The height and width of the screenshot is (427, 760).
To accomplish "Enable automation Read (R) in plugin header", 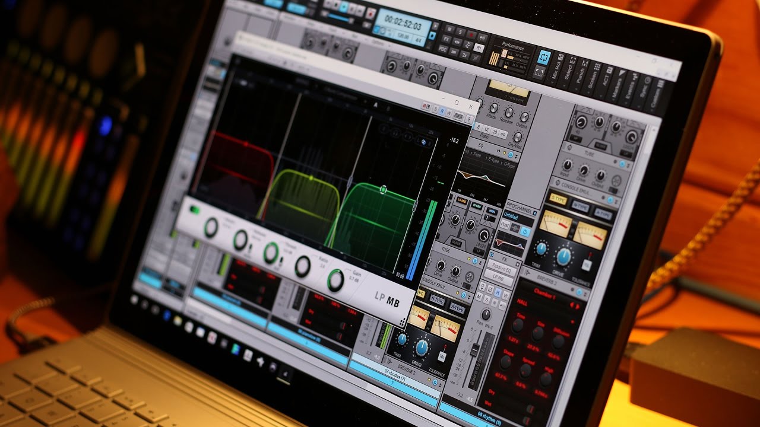I will pyautogui.click(x=442, y=112).
